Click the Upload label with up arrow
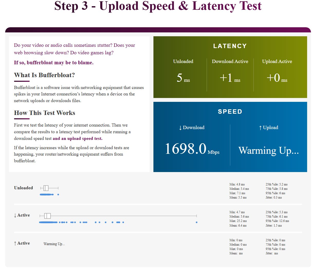The image size is (312, 269). pos(269,128)
